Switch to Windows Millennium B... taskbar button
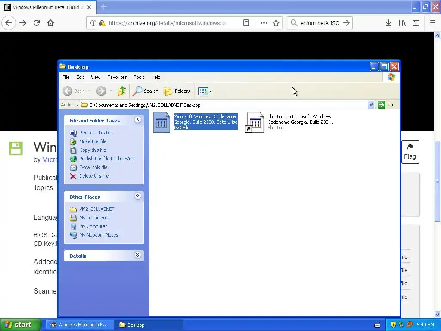The image size is (441, 331). coord(80,325)
